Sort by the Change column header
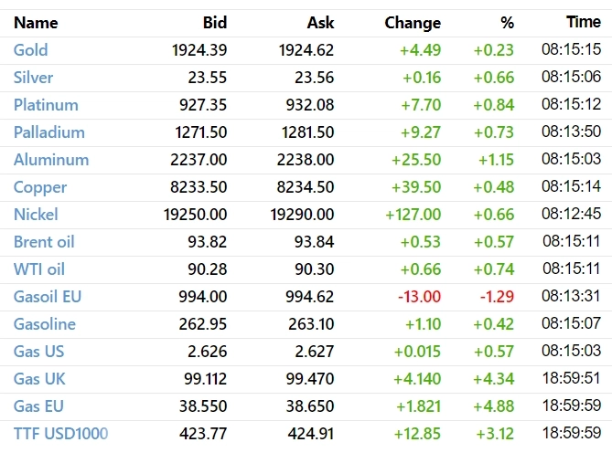Image resolution: width=612 pixels, height=453 pixels. tap(413, 23)
